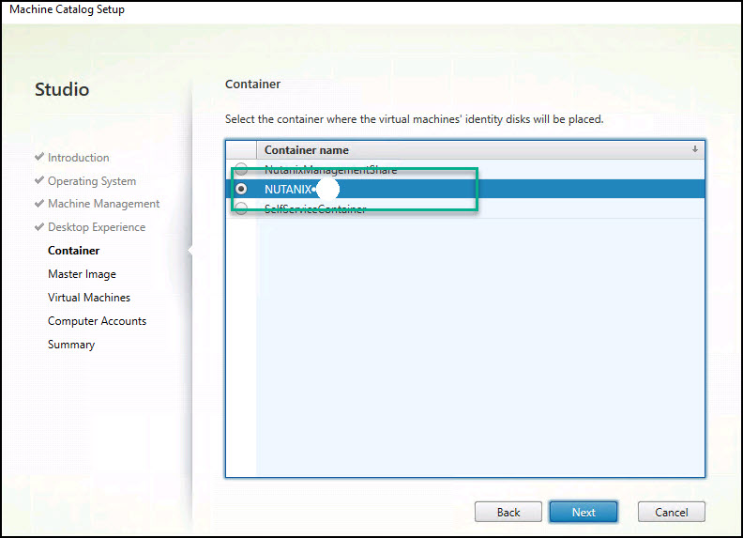Viewport: 743px width, 538px height.
Task: Click the checkmark icon beside Desktop Experience
Action: [39, 227]
